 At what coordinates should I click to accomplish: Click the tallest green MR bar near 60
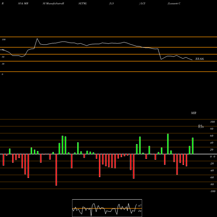click(168, 144)
